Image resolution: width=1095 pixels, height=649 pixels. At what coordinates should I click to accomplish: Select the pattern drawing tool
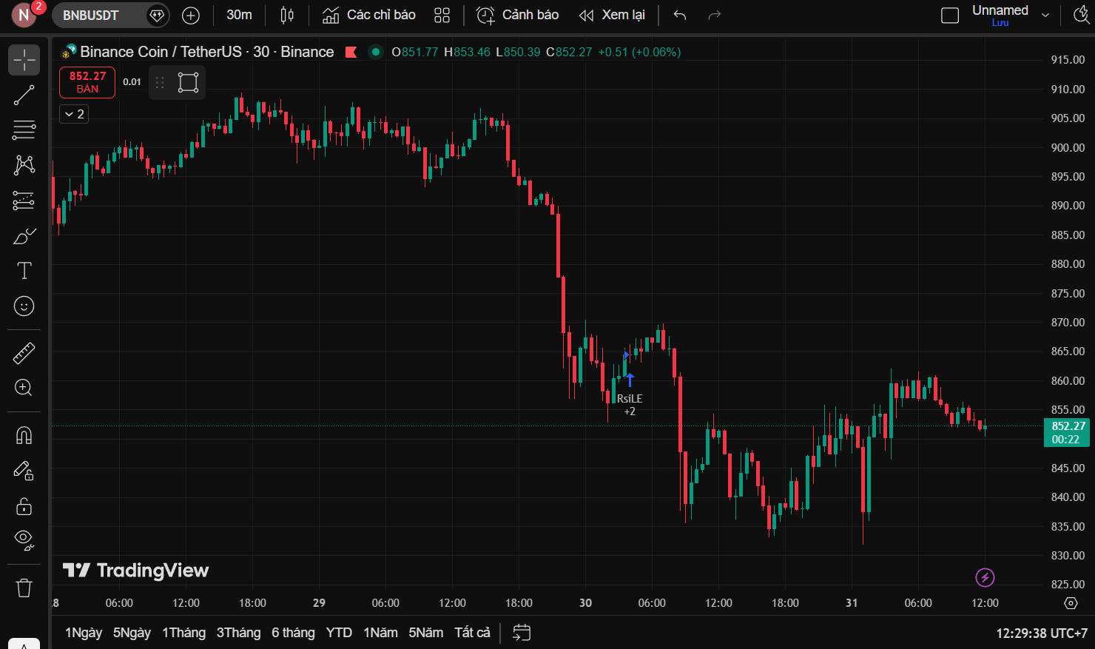click(x=24, y=164)
